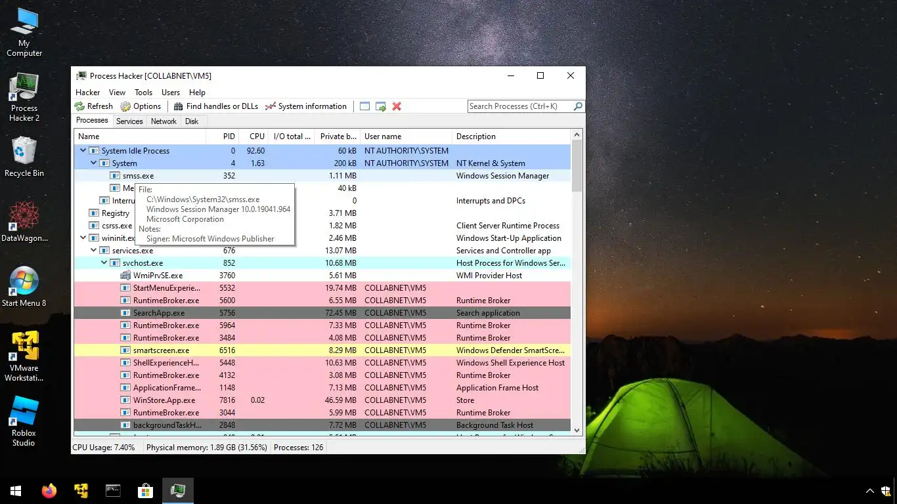This screenshot has height=504, width=897.
Task: Sort by the I/O total column header
Action: (292, 136)
